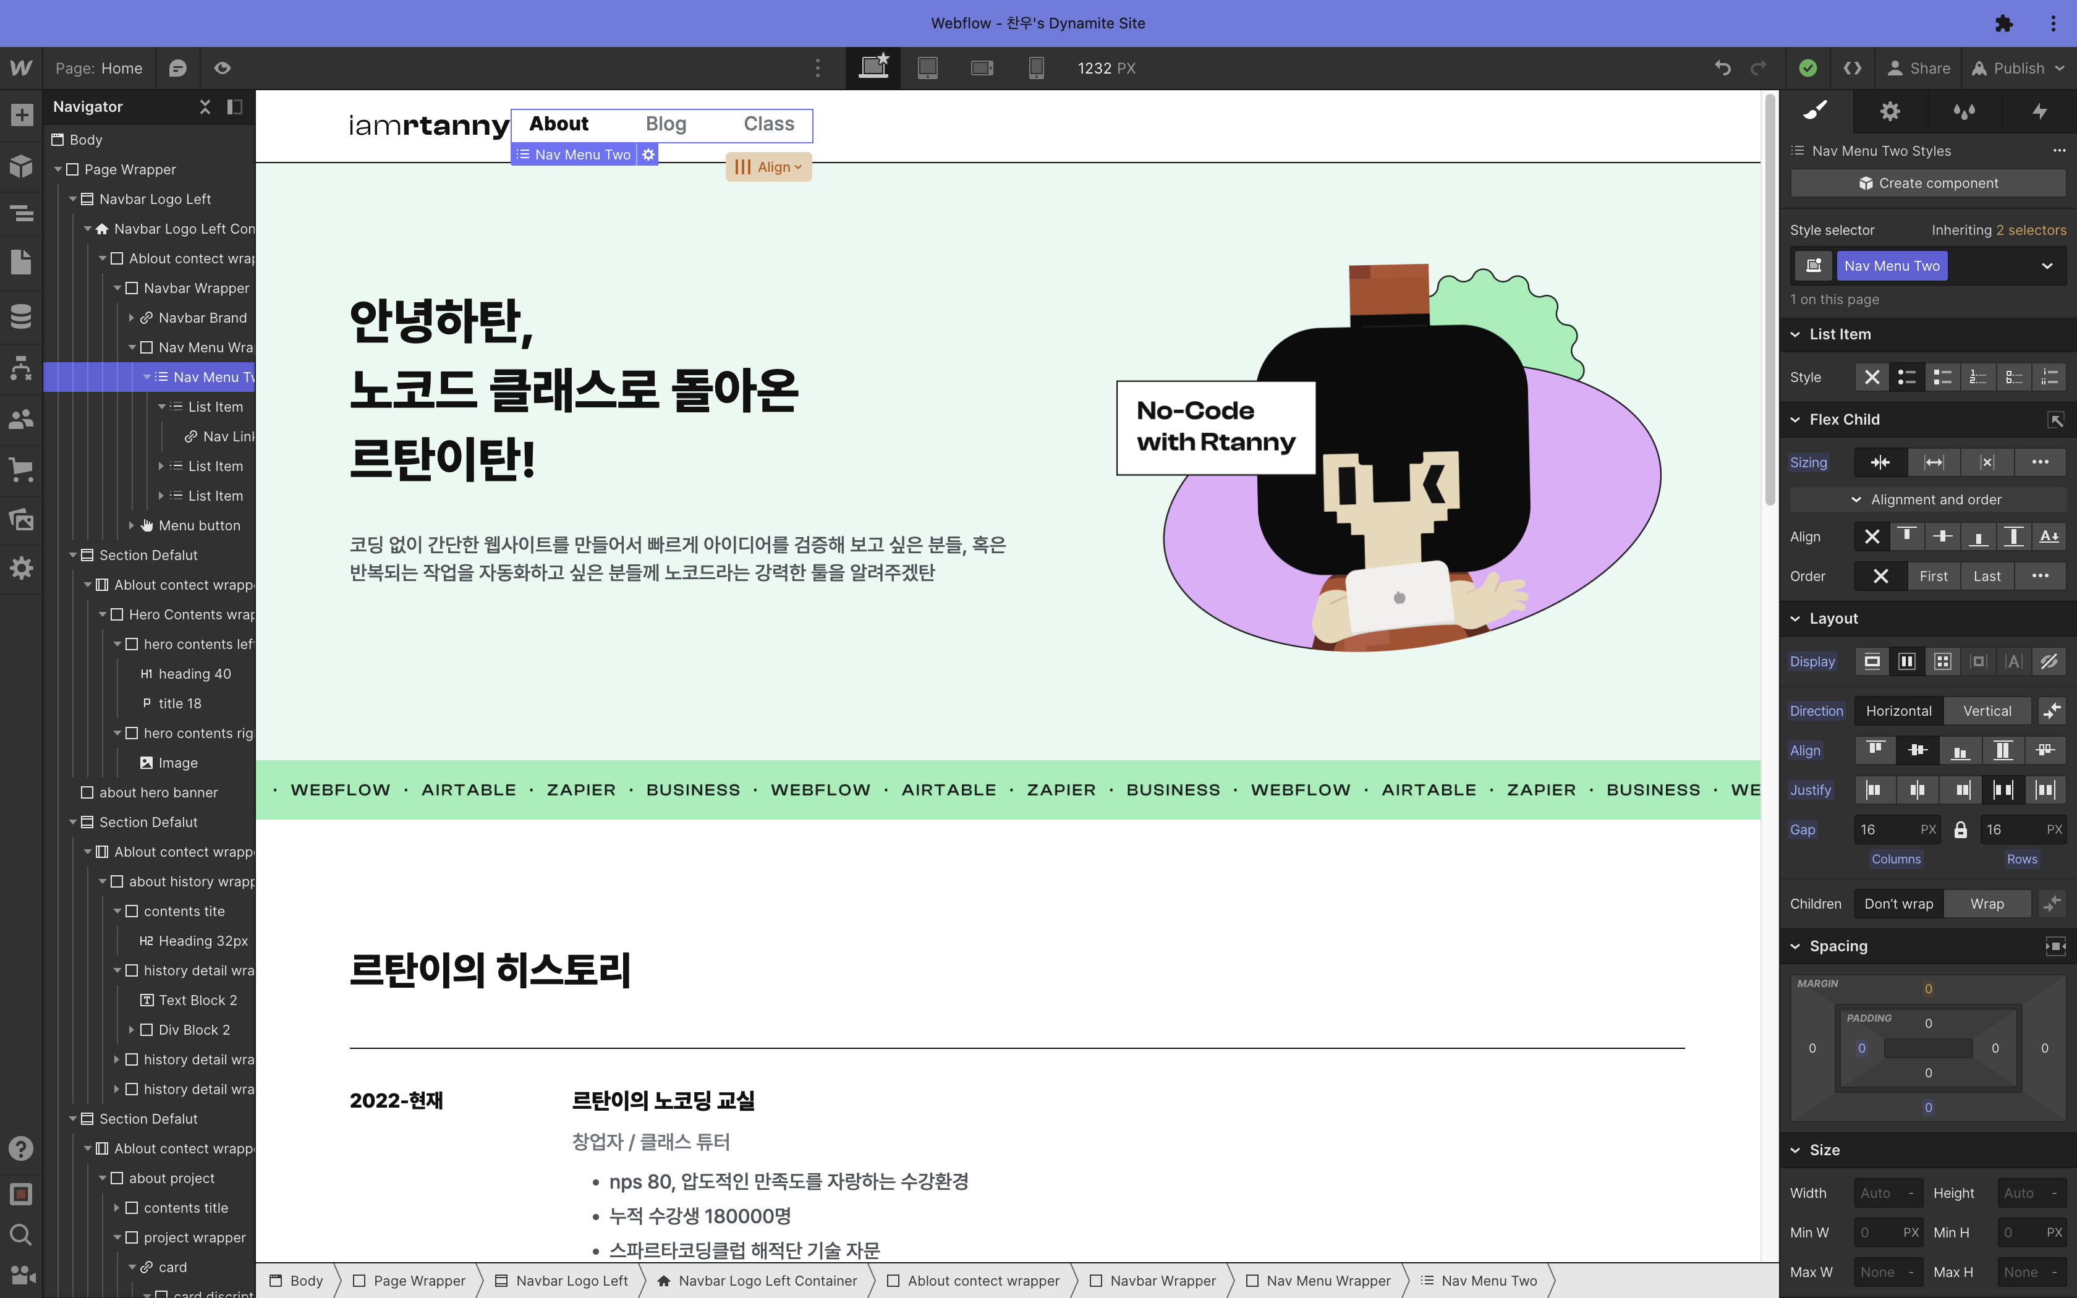
Task: Switch to the Style Manager drops tab
Action: tap(1964, 112)
